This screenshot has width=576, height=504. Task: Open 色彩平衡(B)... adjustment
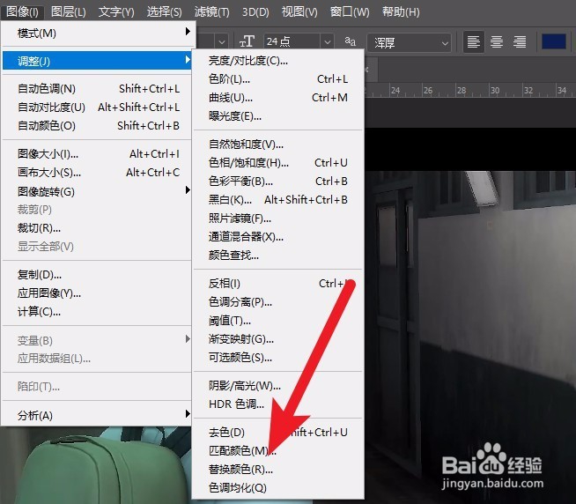pos(278,182)
